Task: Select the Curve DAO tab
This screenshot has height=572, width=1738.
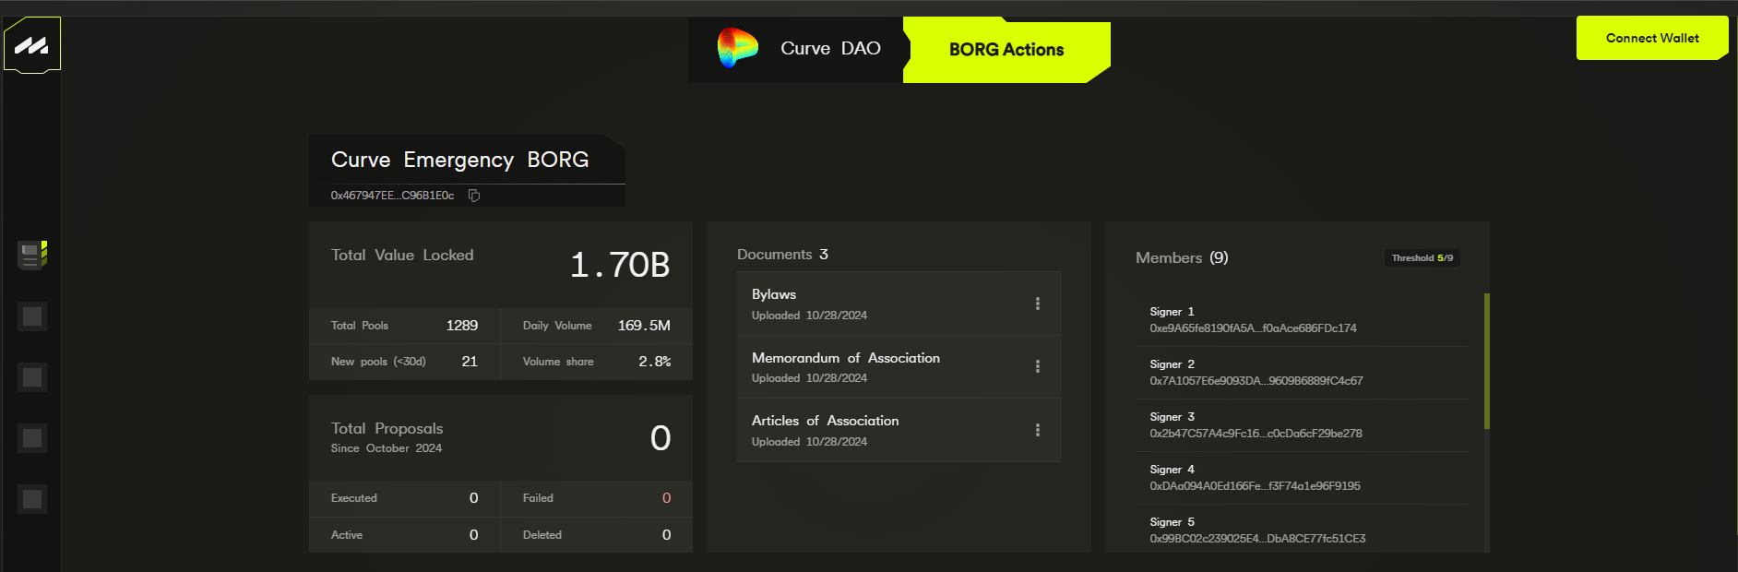Action: point(830,49)
